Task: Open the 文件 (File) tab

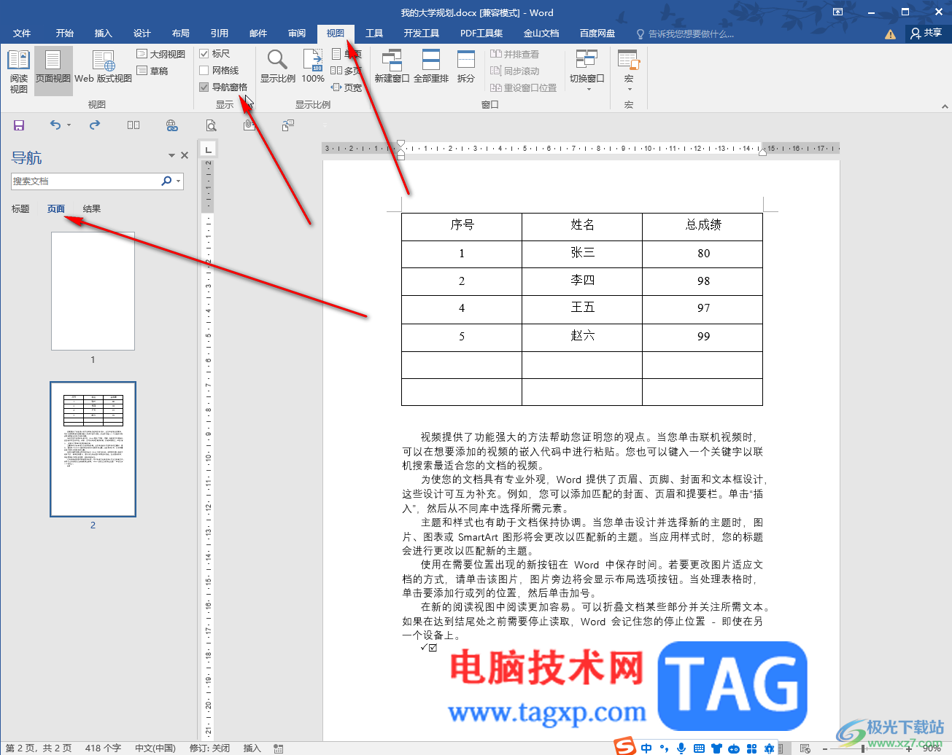Action: point(22,34)
